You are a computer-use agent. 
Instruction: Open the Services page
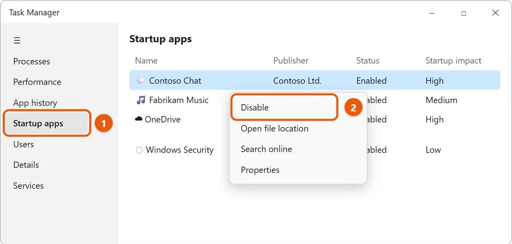28,186
